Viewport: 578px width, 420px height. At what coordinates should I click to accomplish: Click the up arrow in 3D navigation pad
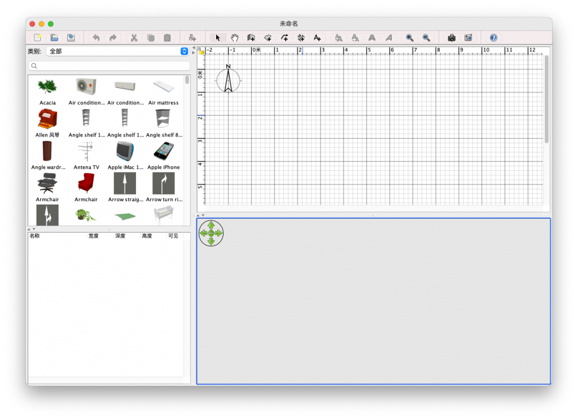pos(211,224)
